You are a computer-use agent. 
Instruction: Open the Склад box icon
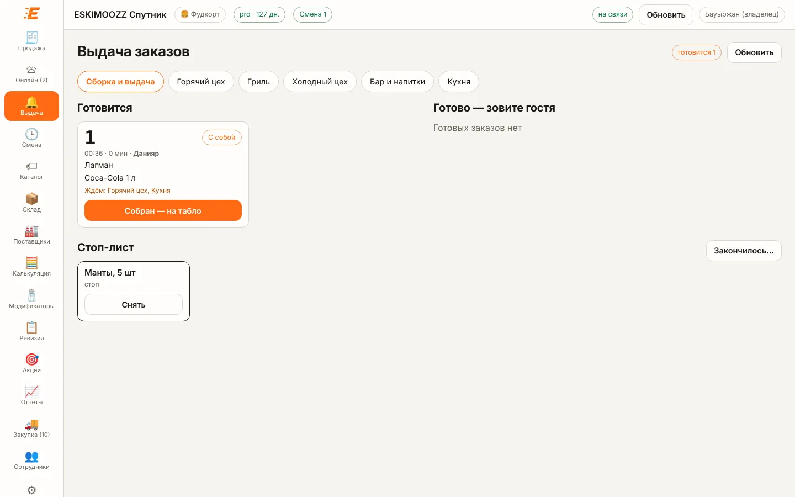point(31,199)
